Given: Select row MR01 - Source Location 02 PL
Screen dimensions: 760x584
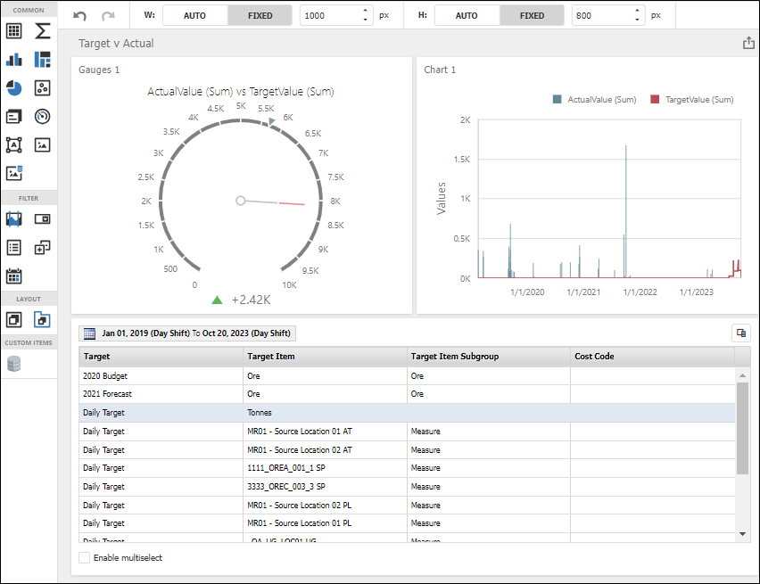Looking at the screenshot, I should 407,505.
